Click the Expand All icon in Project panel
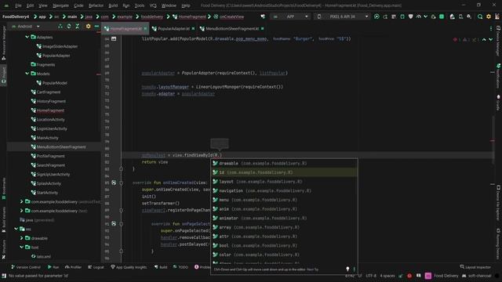The image size is (502, 282). point(69,26)
